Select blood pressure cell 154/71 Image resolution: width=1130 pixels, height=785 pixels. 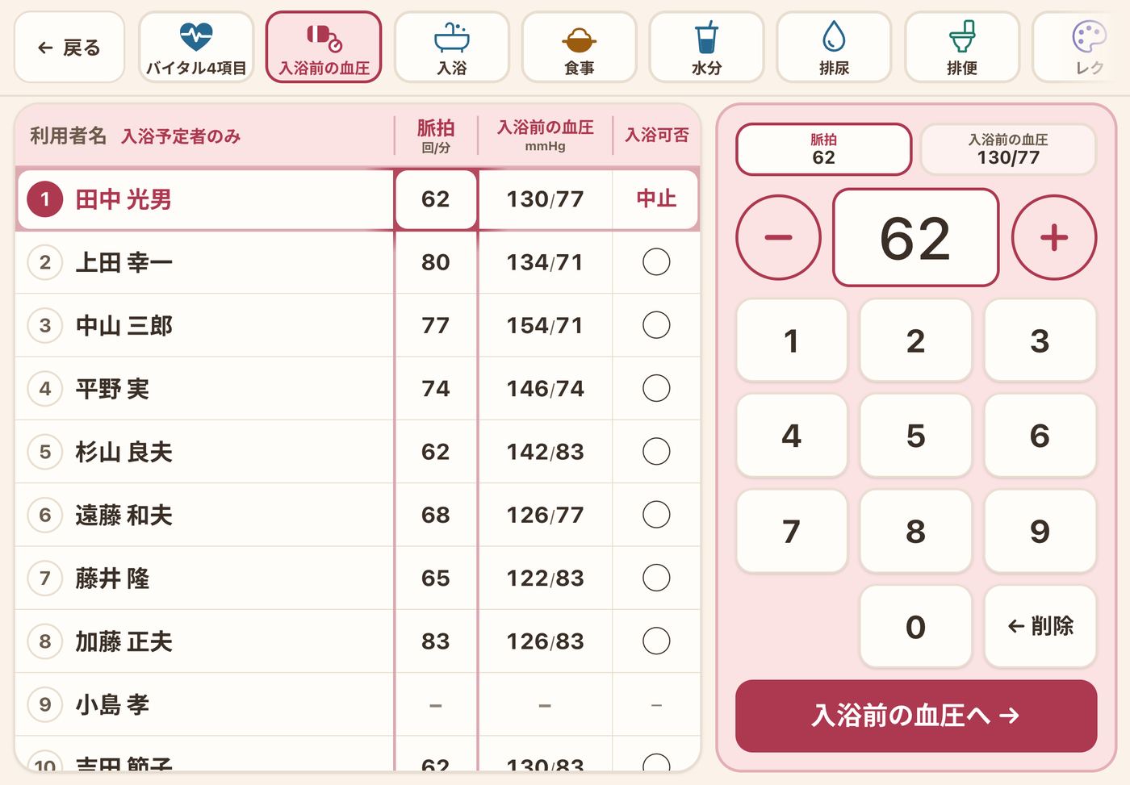point(545,325)
